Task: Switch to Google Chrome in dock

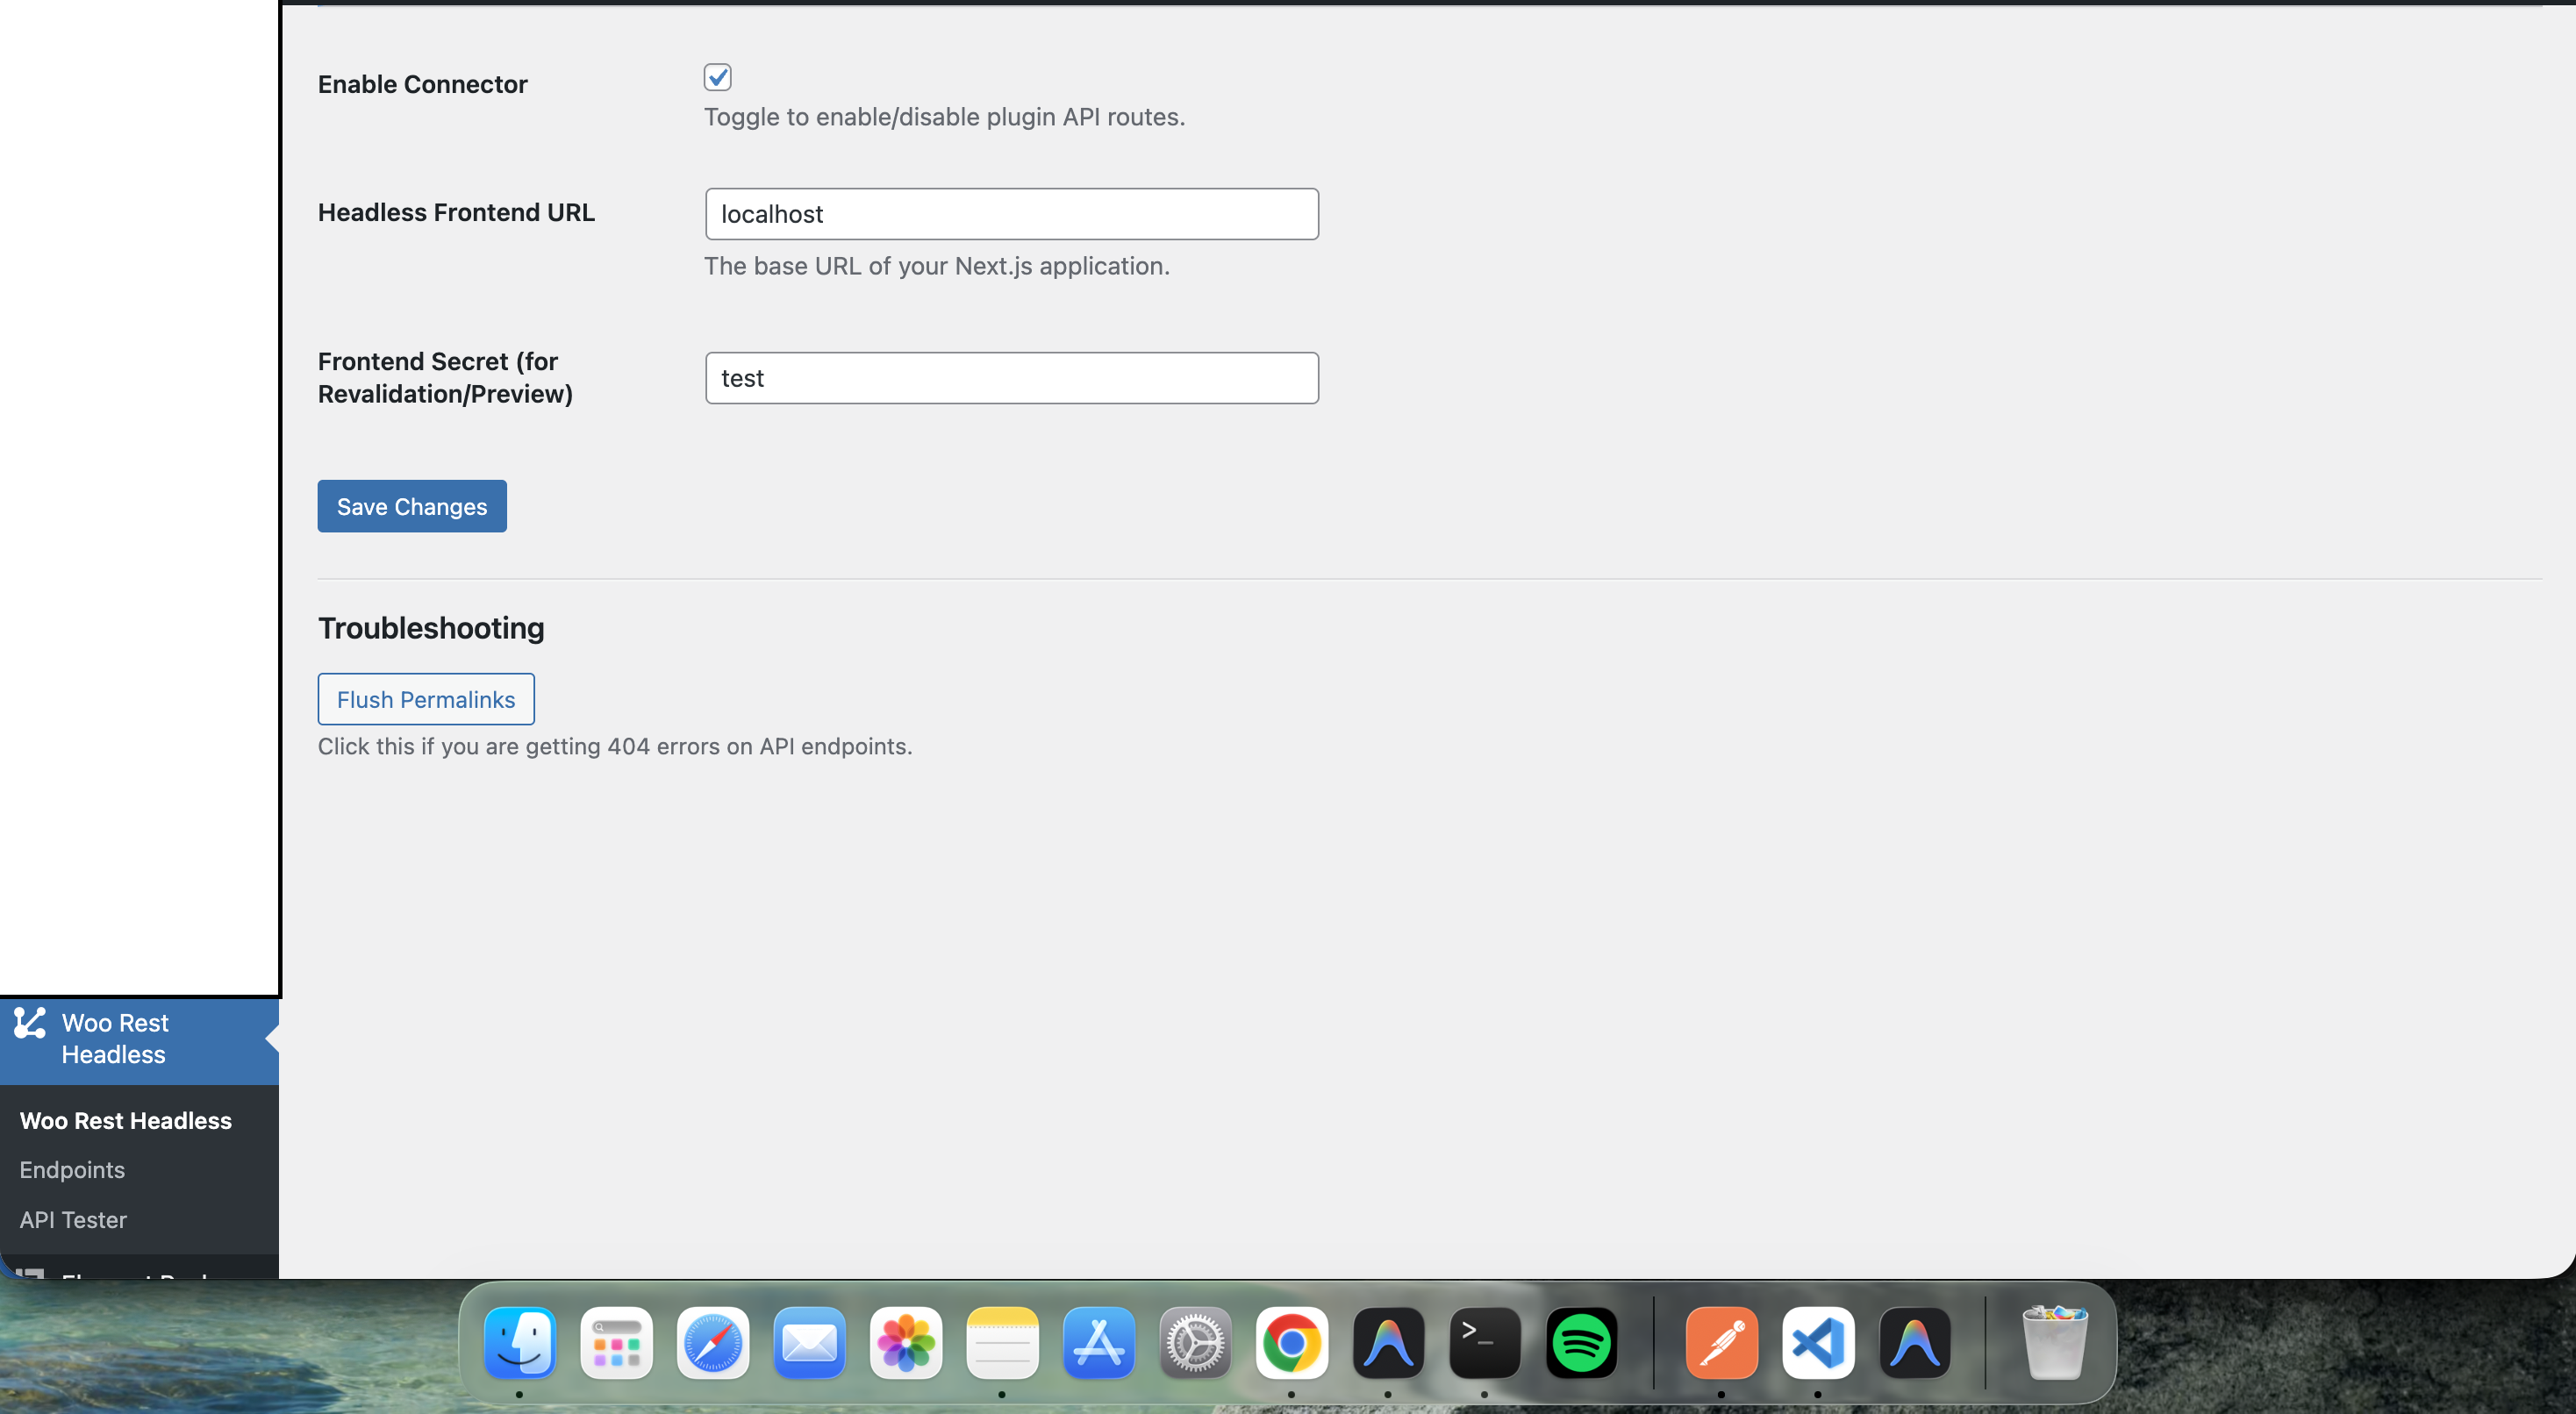Action: pos(1291,1342)
